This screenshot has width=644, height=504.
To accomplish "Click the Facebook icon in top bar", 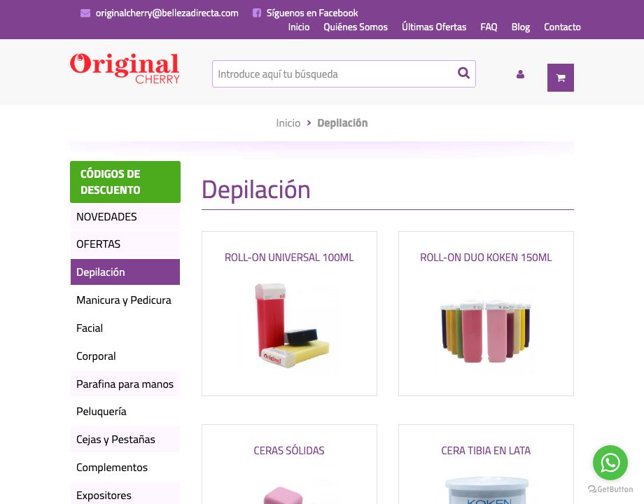I will click(x=257, y=13).
